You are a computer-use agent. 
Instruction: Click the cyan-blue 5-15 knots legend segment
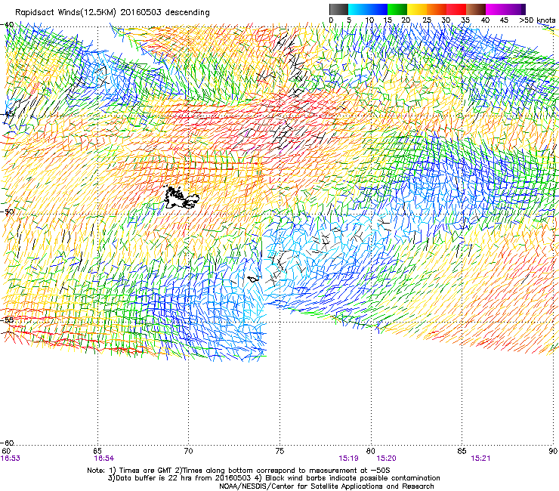click(368, 9)
